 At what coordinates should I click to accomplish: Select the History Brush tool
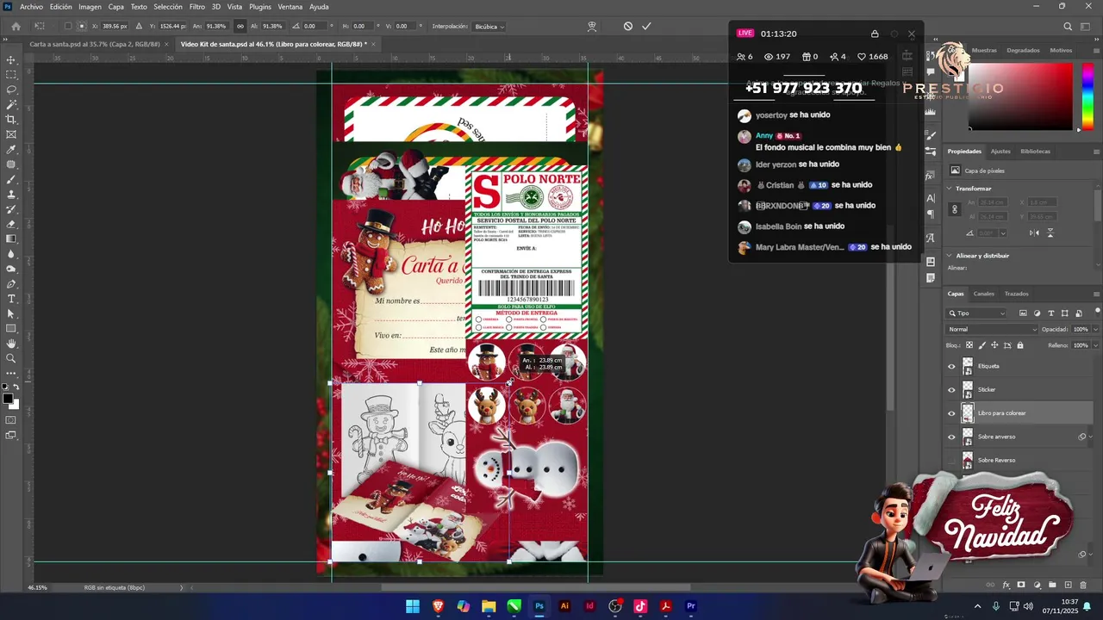(11, 209)
